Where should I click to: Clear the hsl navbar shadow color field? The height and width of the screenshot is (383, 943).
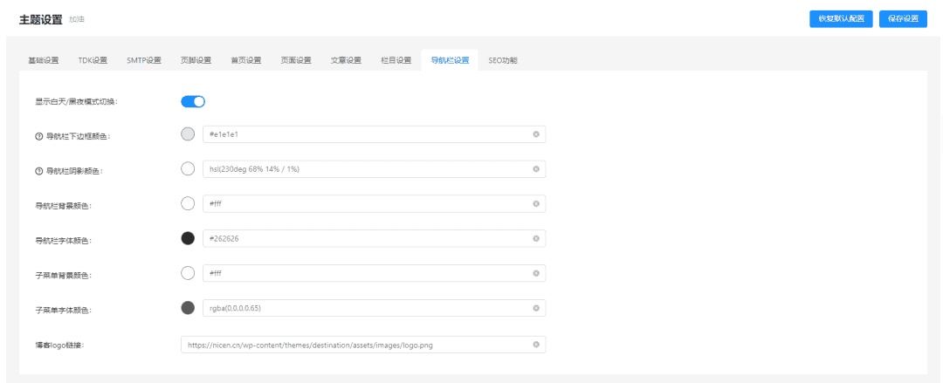[536, 169]
